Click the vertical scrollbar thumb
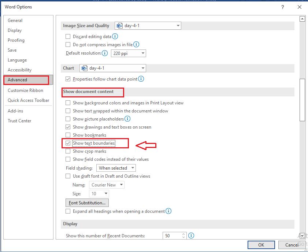 click(302, 100)
